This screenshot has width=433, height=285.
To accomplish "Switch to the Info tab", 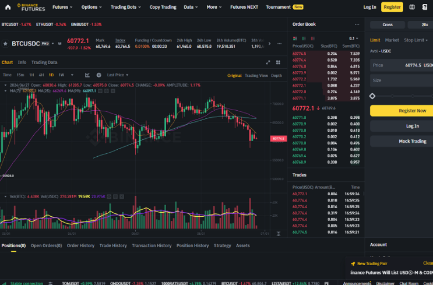I will point(22,62).
